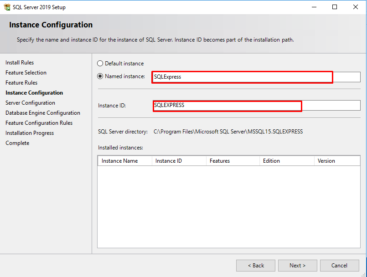
Task: Click the SQL Server setup title icon
Action: [x=7, y=7]
